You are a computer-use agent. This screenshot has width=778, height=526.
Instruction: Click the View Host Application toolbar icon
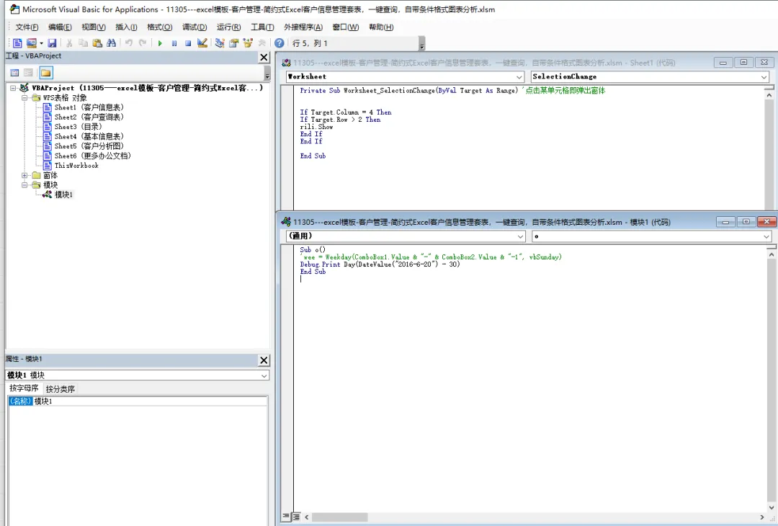pos(17,43)
